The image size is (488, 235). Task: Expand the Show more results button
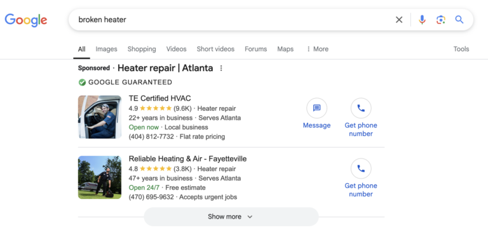[231, 217]
